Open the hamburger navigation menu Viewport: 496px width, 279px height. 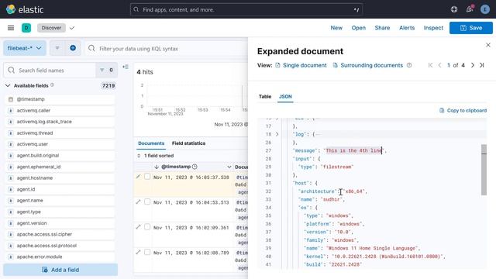point(11,28)
